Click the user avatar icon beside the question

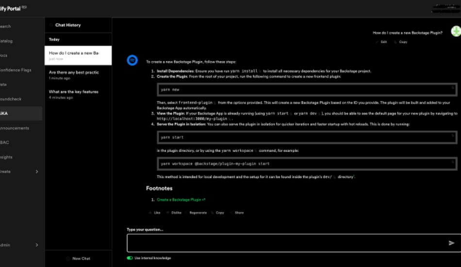[x=455, y=32]
